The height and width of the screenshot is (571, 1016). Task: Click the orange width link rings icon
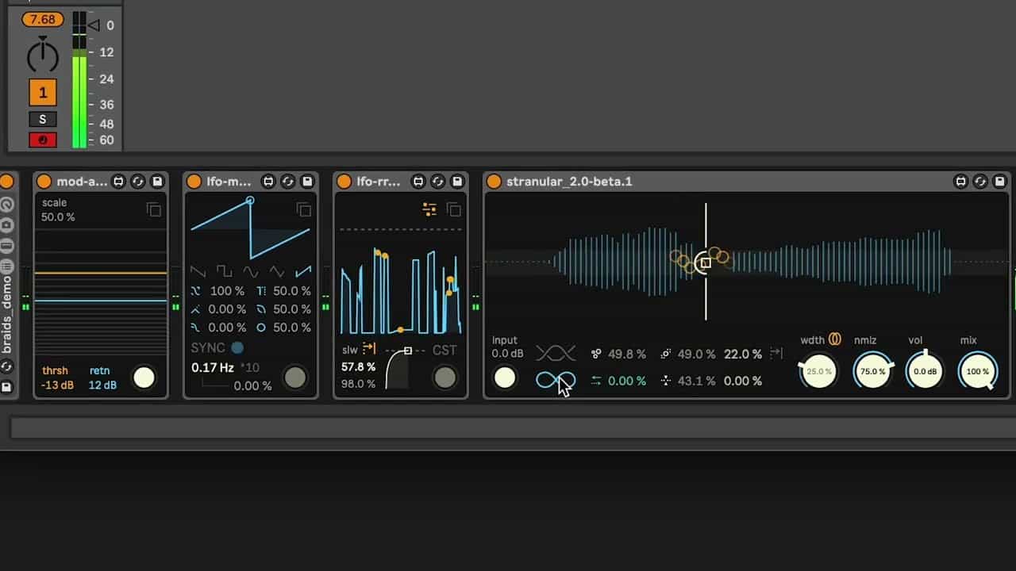[835, 339]
